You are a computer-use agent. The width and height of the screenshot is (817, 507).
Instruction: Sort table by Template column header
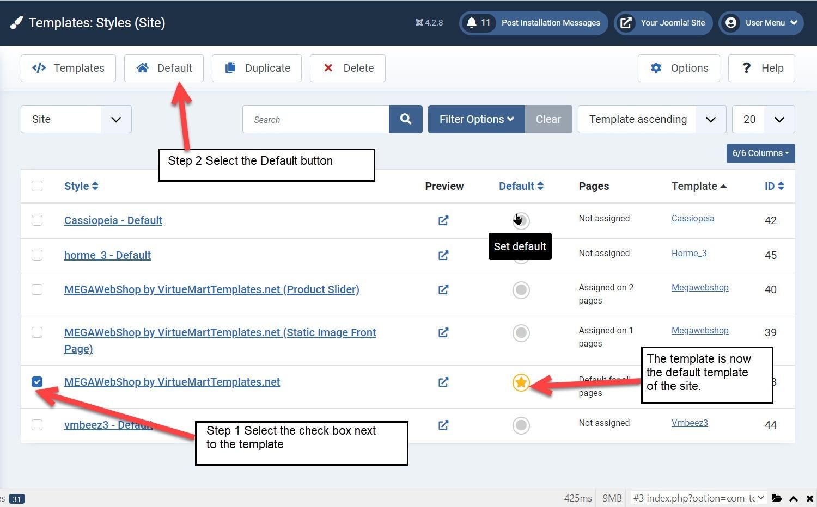pos(699,186)
